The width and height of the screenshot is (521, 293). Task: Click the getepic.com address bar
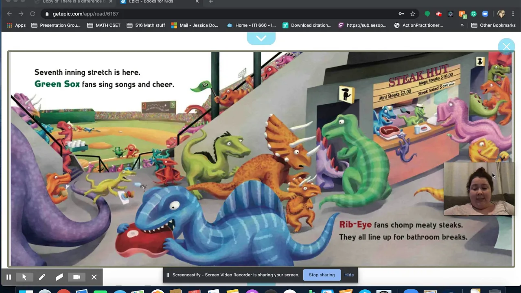click(220, 14)
